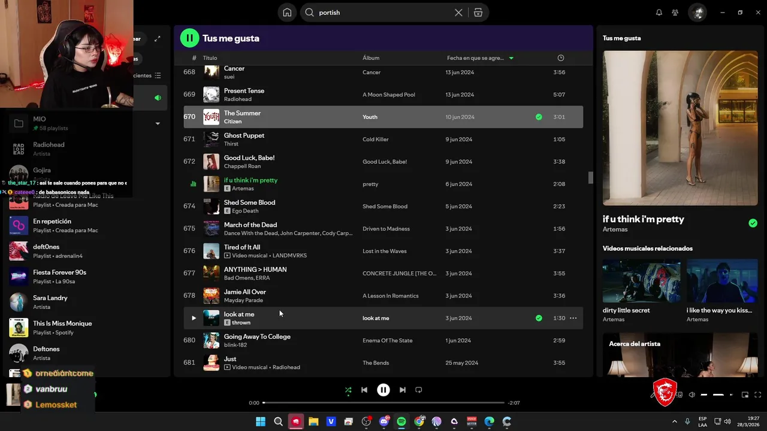Open the notifications bell
The width and height of the screenshot is (767, 431).
tap(659, 13)
